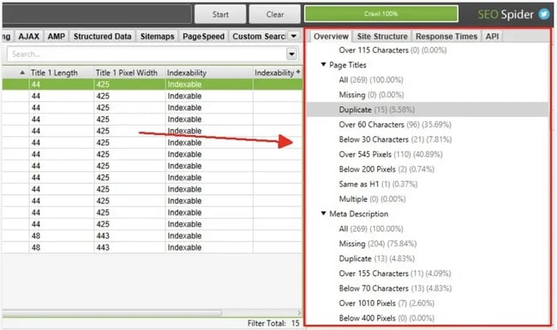This screenshot has height=330, width=557.
Task: Click the plus icon to add columns
Action: (298, 72)
